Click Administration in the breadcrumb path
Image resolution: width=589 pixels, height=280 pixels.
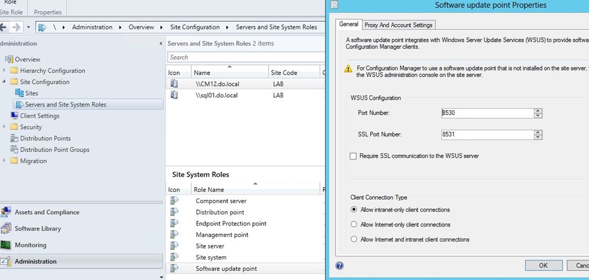92,27
